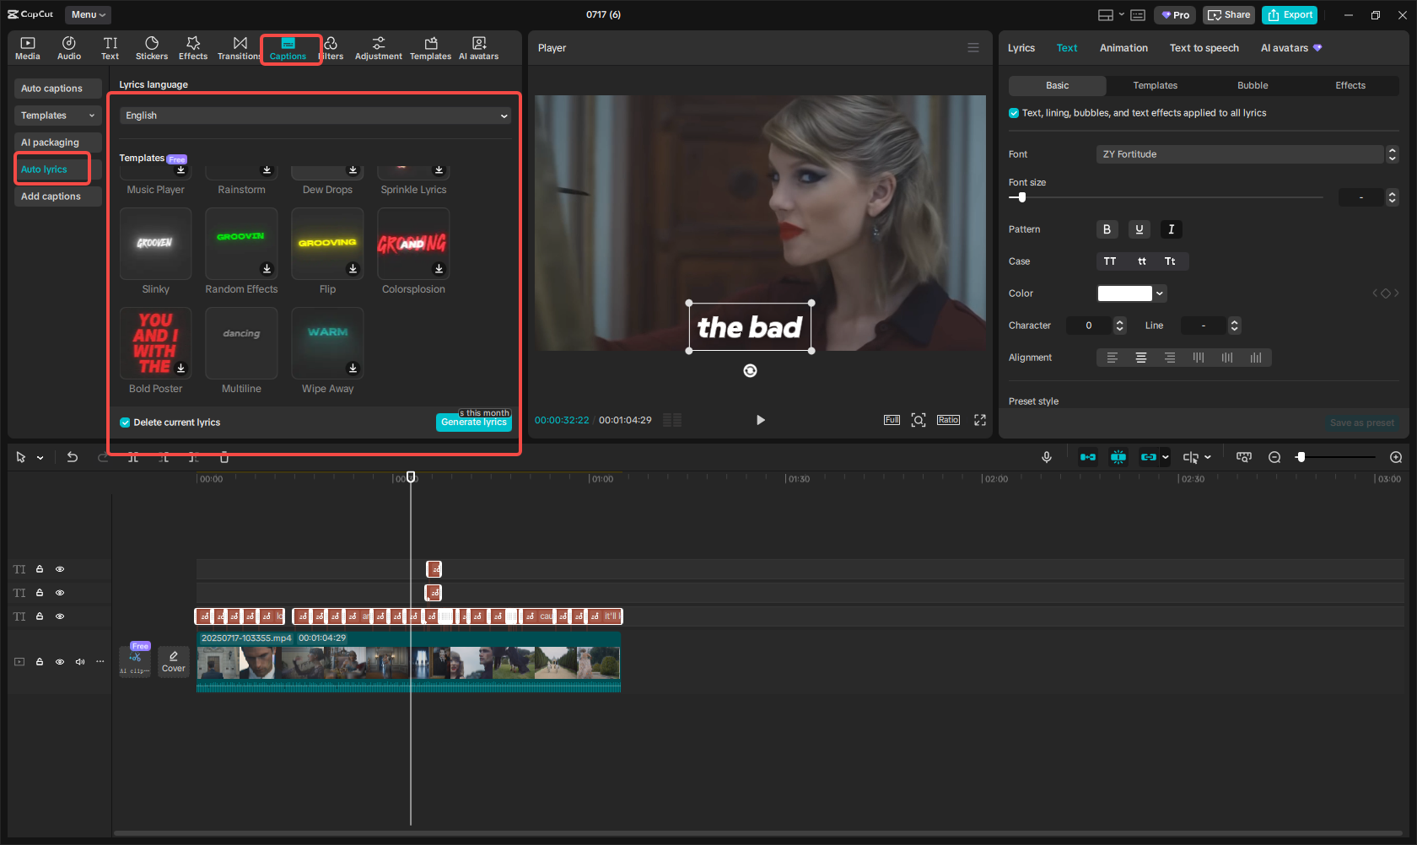Toggle Delete current lyrics checkbox

pyautogui.click(x=125, y=422)
